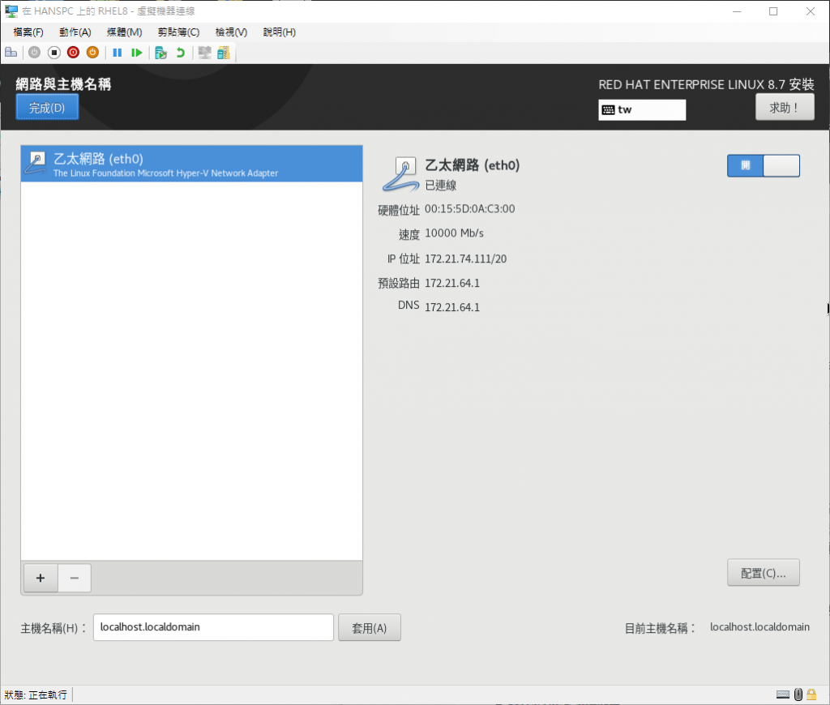This screenshot has width=830, height=705.
Task: Create a checkpoint using the toolbar icon
Action: [x=161, y=53]
